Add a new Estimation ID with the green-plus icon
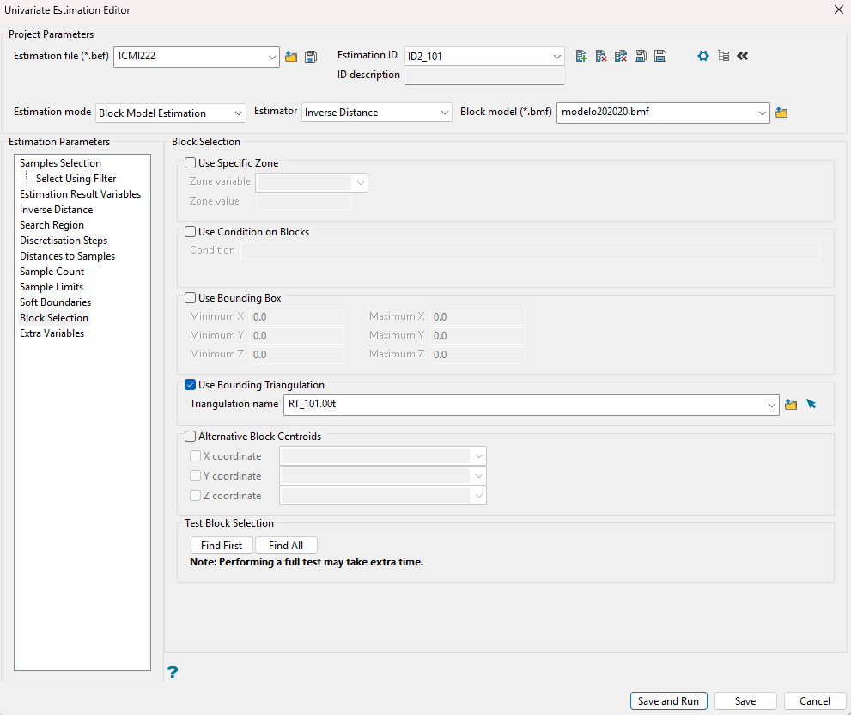This screenshot has width=851, height=715. [581, 56]
